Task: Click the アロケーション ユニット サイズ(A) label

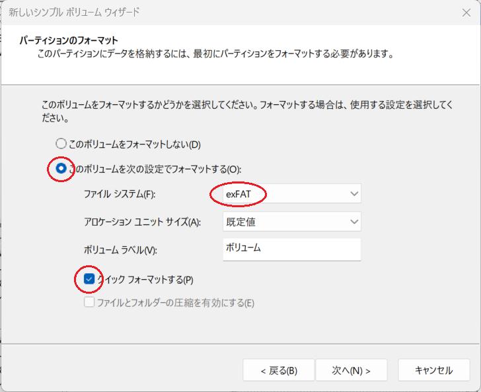Action: [142, 222]
